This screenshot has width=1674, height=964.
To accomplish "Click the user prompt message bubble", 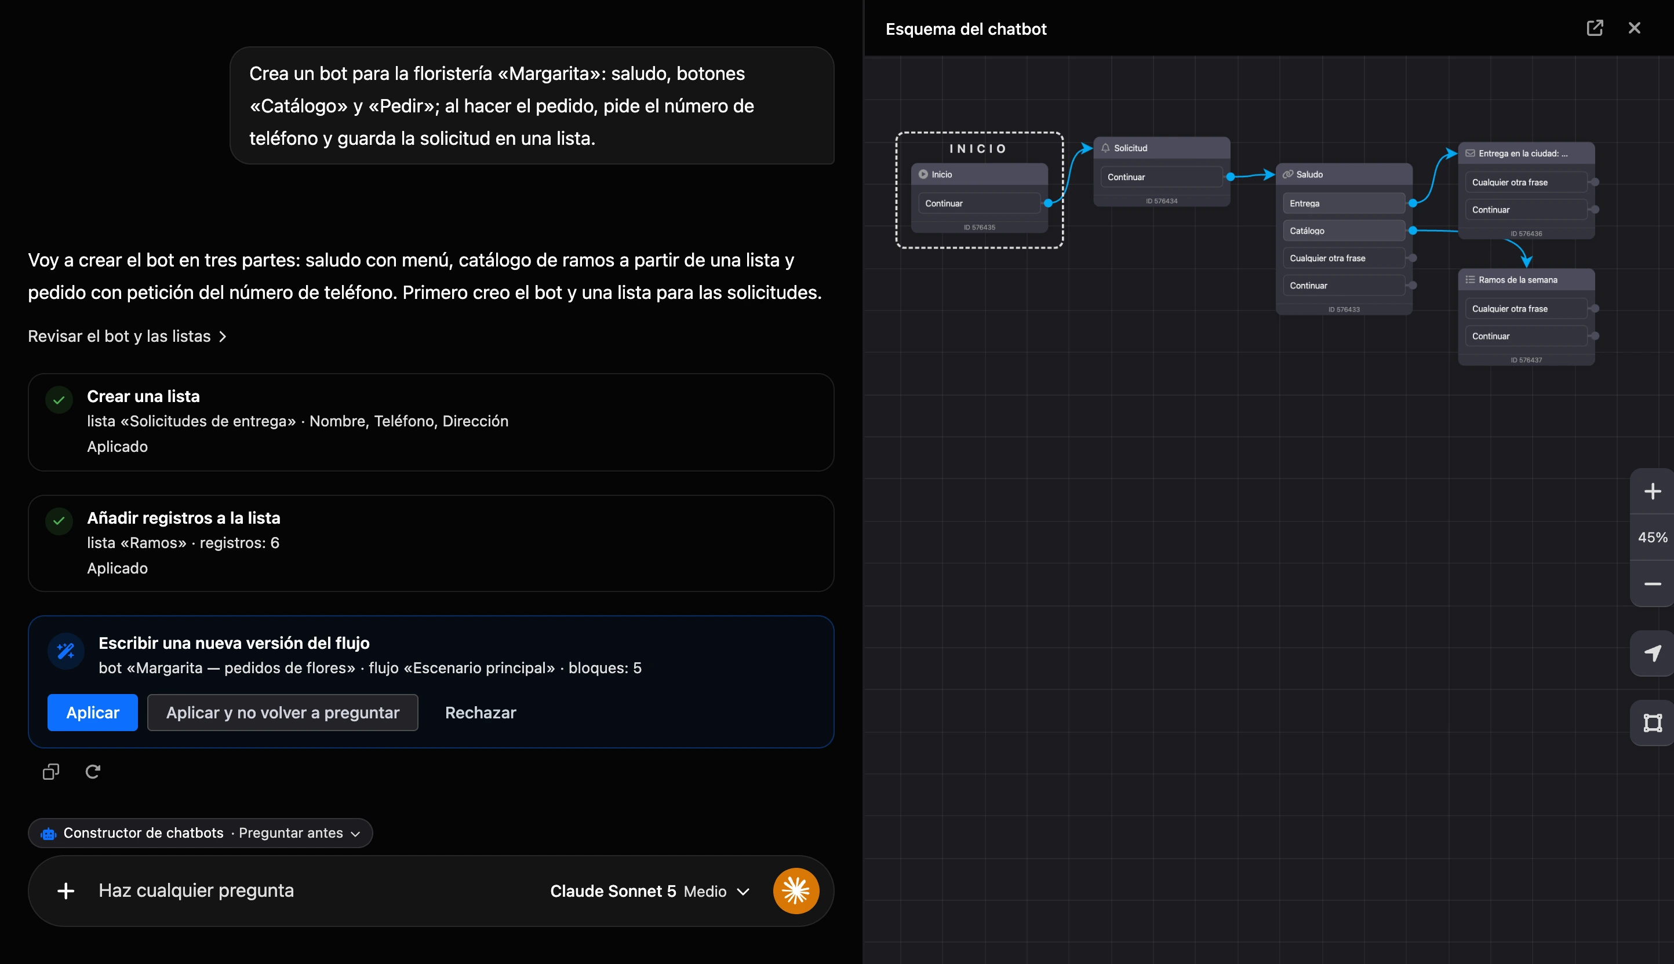I will tap(532, 105).
